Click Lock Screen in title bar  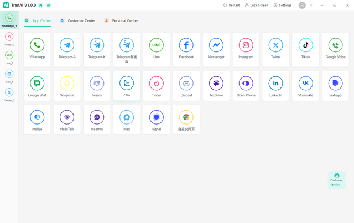tap(257, 5)
